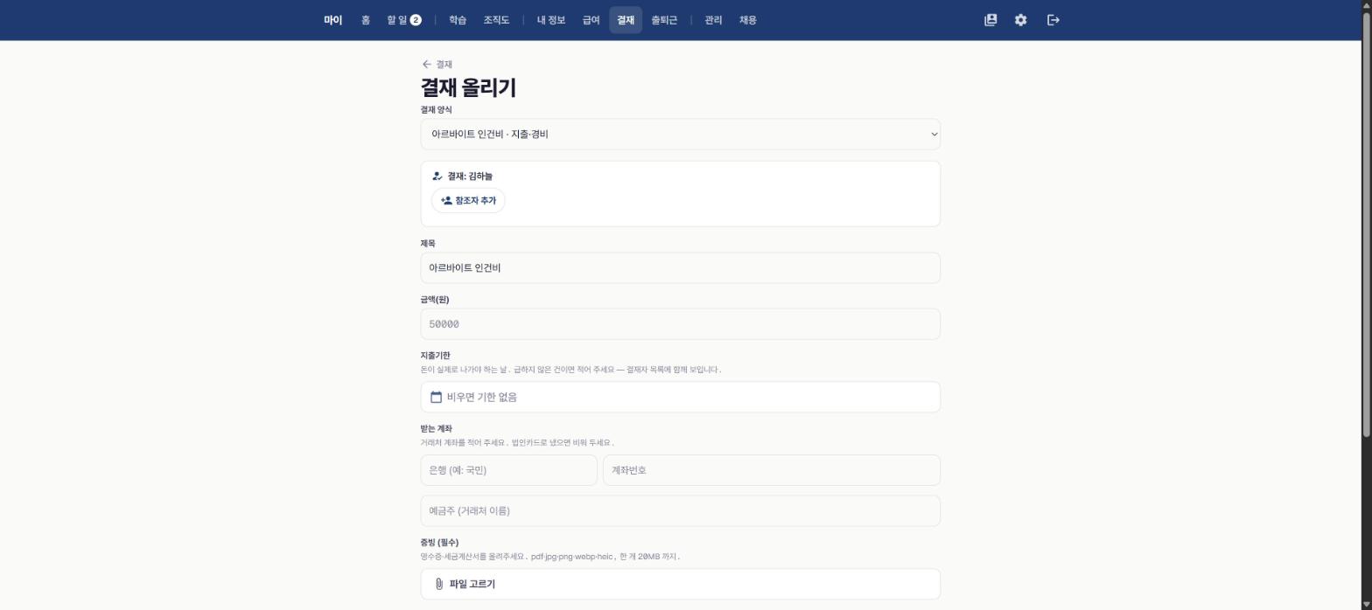Screen dimensions: 1372x610
Task: Click the 금액(원) input field
Action: click(680, 324)
